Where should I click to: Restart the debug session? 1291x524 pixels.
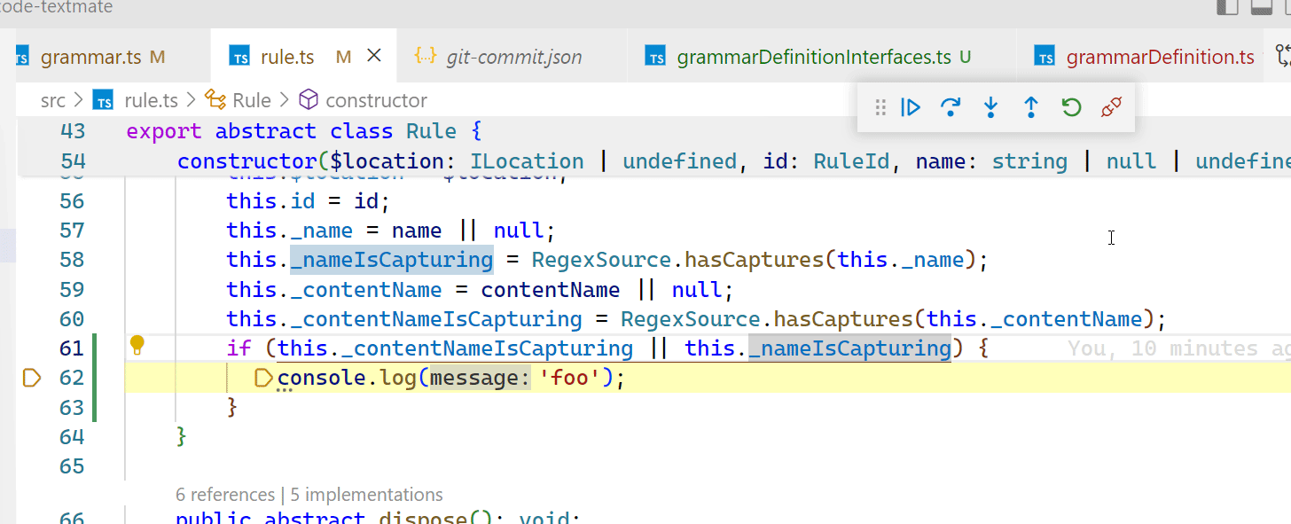(1071, 107)
